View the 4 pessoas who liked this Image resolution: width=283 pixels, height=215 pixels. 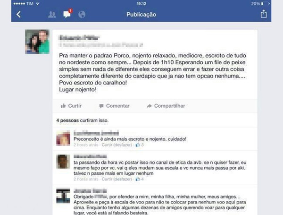(x=67, y=120)
